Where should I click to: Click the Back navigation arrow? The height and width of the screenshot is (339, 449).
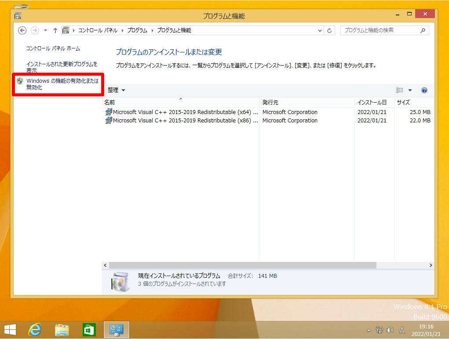tap(22, 30)
